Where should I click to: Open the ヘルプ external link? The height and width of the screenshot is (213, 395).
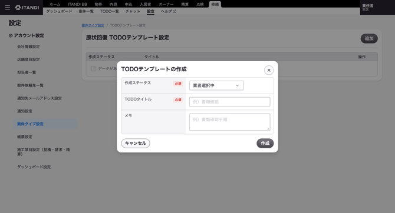tap(168, 11)
